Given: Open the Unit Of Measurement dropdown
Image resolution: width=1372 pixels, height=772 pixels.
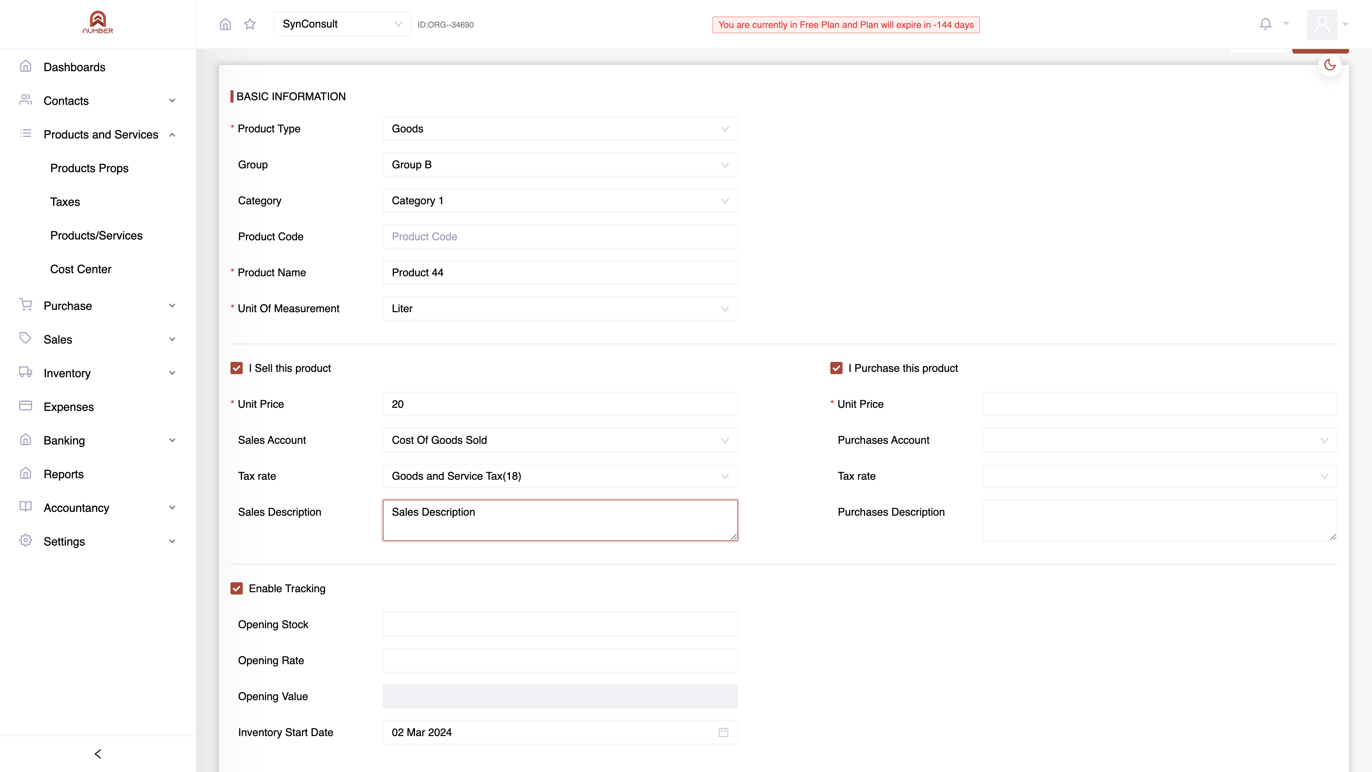Looking at the screenshot, I should 560,308.
